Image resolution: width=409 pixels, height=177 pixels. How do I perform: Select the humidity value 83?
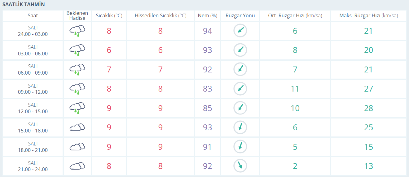click(x=208, y=89)
